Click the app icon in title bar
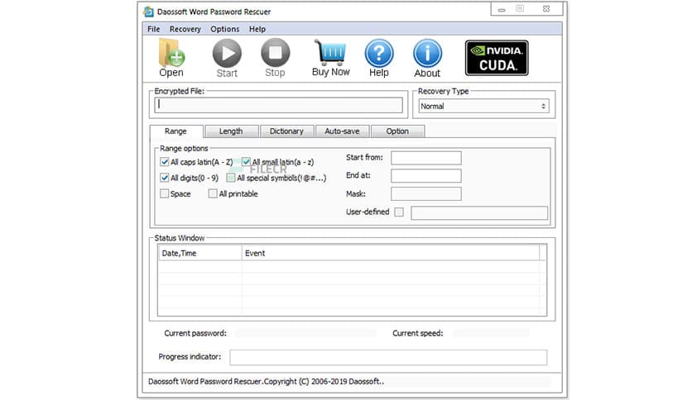Screen dimensions: 692x400 pyautogui.click(x=149, y=12)
